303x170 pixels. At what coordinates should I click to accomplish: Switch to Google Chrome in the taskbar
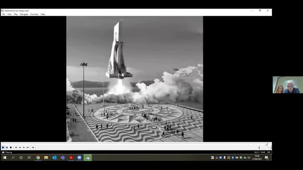point(38,158)
